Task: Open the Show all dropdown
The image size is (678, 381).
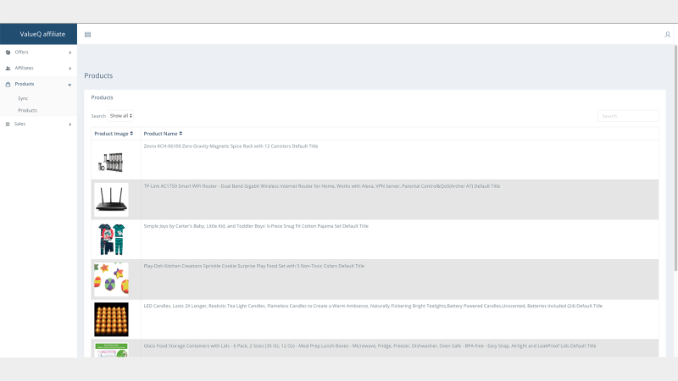Action: pyautogui.click(x=120, y=116)
